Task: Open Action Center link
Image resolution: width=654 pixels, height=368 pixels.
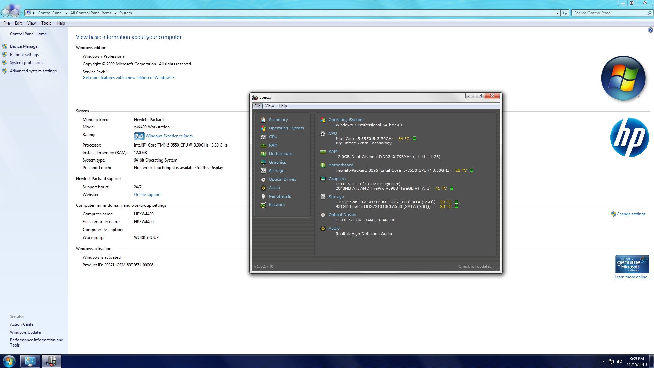Action: tap(22, 324)
